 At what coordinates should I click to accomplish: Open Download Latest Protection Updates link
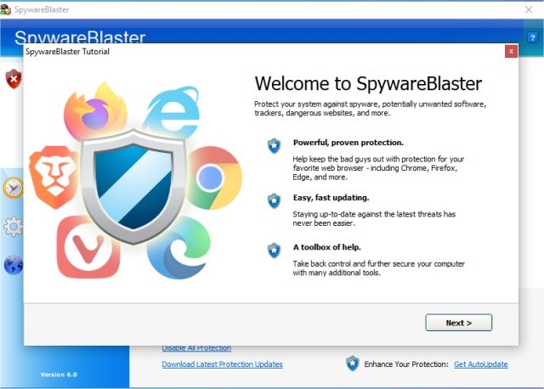tap(222, 364)
